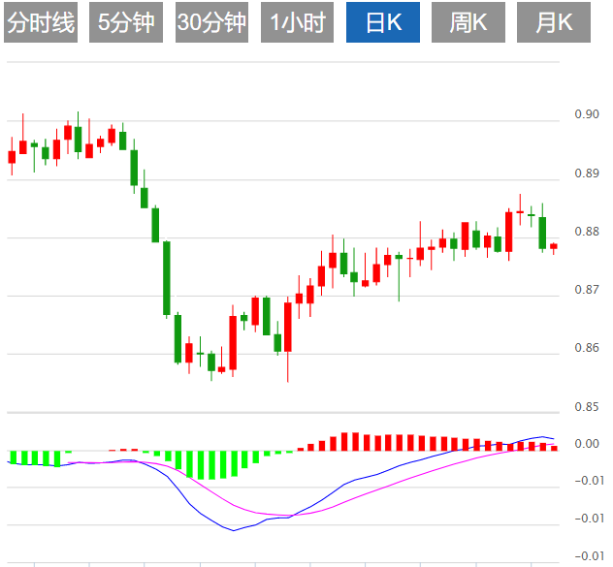Click the 0.88 price axis label
The width and height of the screenshot is (613, 567).
coord(587,232)
